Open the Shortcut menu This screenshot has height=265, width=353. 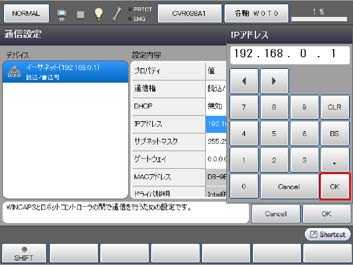tap(328, 234)
